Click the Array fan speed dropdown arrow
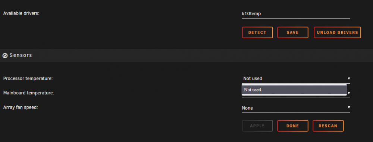This screenshot has height=142, width=373. tap(349, 107)
